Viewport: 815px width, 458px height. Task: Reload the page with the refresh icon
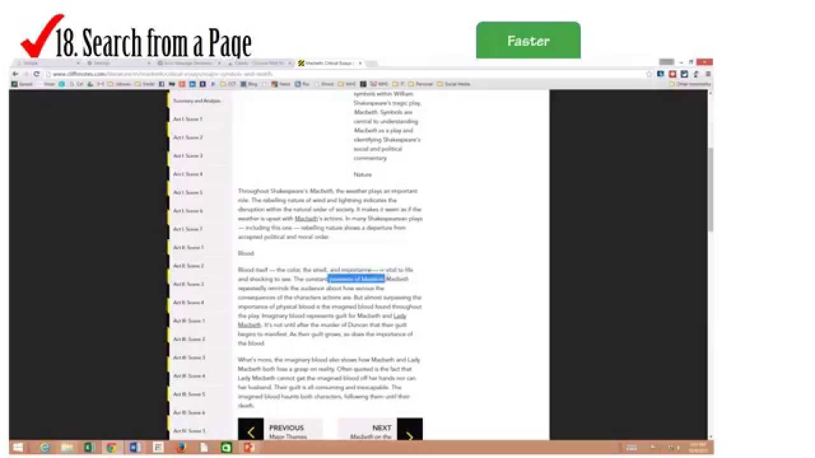[x=36, y=74]
